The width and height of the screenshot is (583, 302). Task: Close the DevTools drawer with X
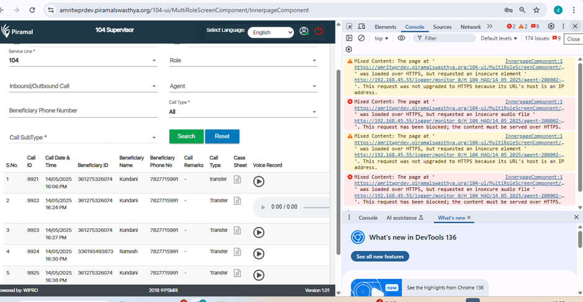(x=576, y=217)
